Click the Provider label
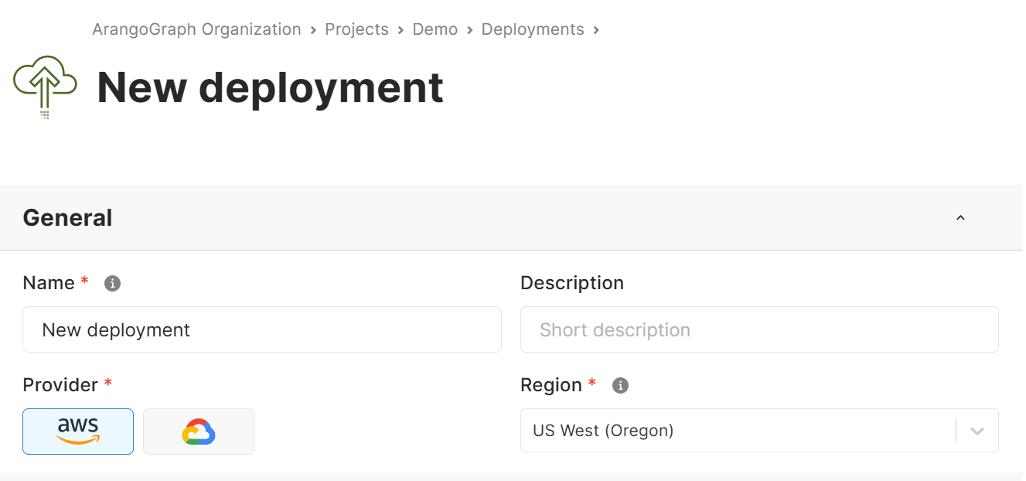1026x481 pixels. [60, 385]
